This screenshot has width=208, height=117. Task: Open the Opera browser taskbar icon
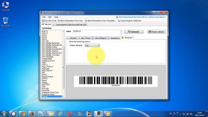point(70,114)
